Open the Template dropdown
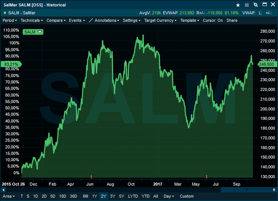The image size is (278, 201). (x=190, y=20)
